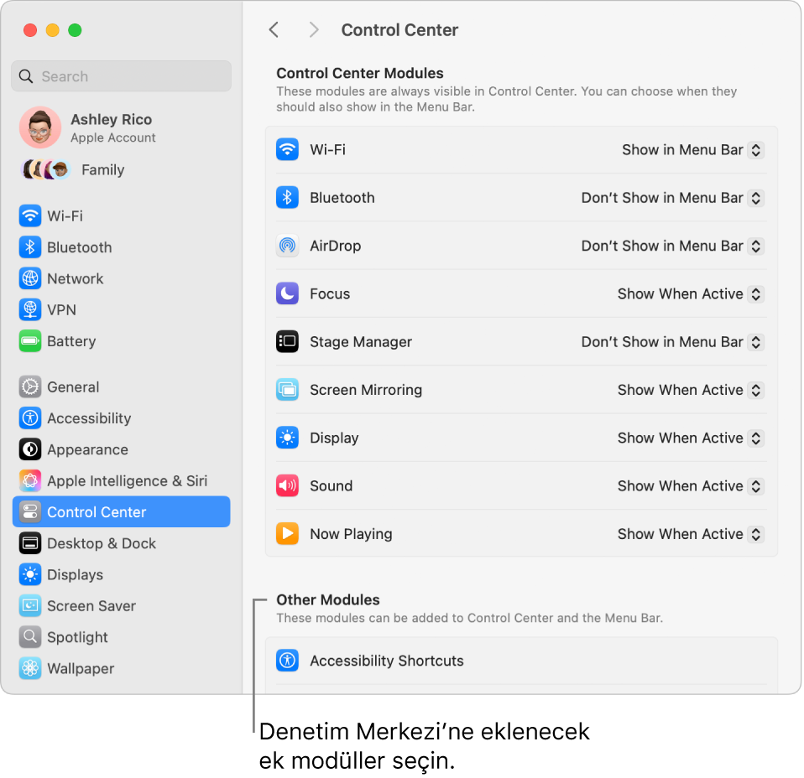804x778 pixels.
Task: Open Spotlight settings from sidebar
Action: pyautogui.click(x=121, y=636)
